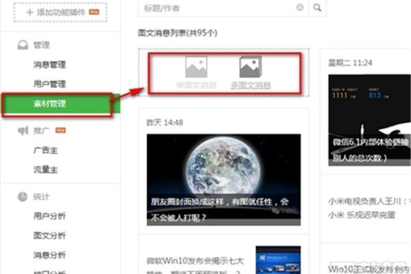
Task: Click the 添加功能插件 button
Action: point(60,12)
